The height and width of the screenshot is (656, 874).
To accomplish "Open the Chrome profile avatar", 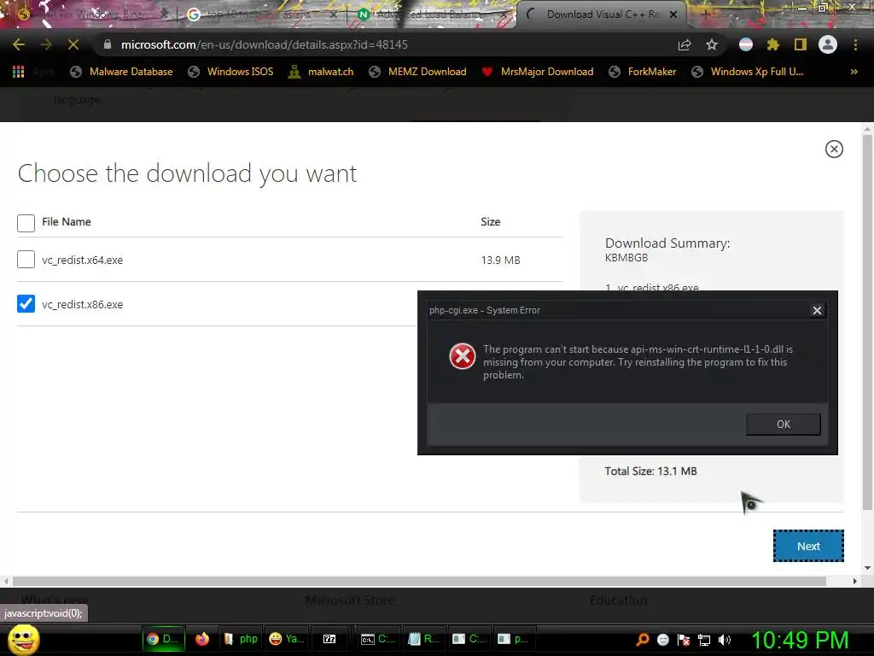I will click(x=828, y=44).
